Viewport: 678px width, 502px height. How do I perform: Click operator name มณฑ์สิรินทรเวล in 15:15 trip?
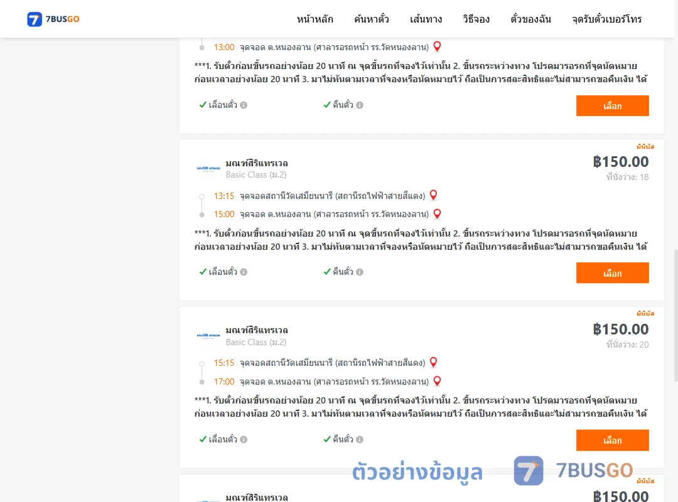(x=257, y=330)
